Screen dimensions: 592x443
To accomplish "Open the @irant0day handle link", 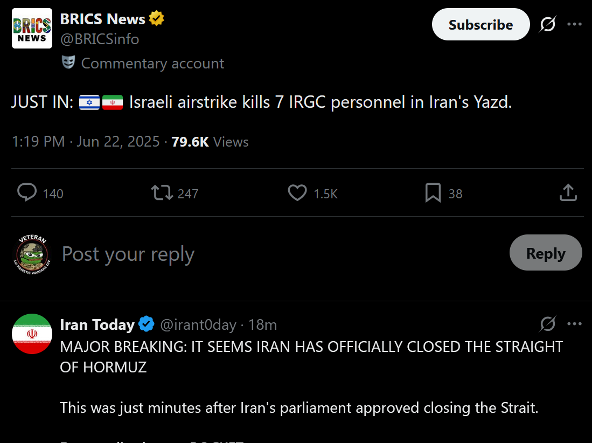I will pos(198,325).
